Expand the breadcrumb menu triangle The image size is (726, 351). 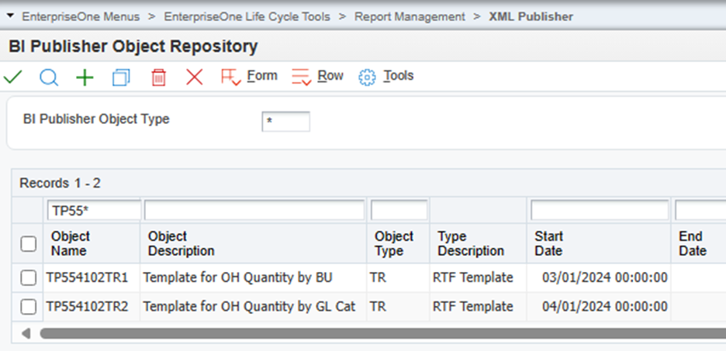click(x=11, y=16)
